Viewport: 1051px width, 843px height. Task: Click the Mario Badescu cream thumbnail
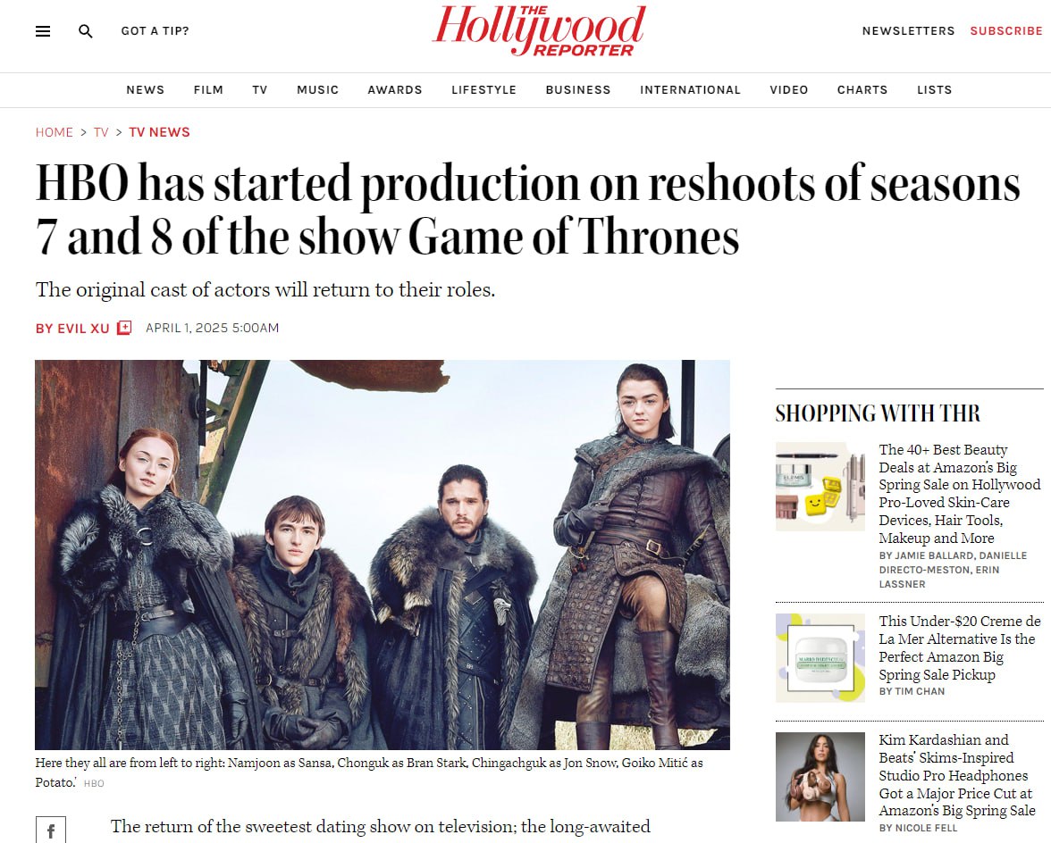820,657
